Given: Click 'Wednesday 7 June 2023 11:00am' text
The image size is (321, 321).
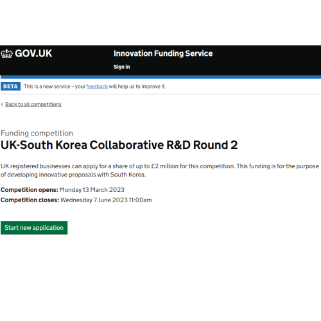Looking at the screenshot, I should 106,200.
